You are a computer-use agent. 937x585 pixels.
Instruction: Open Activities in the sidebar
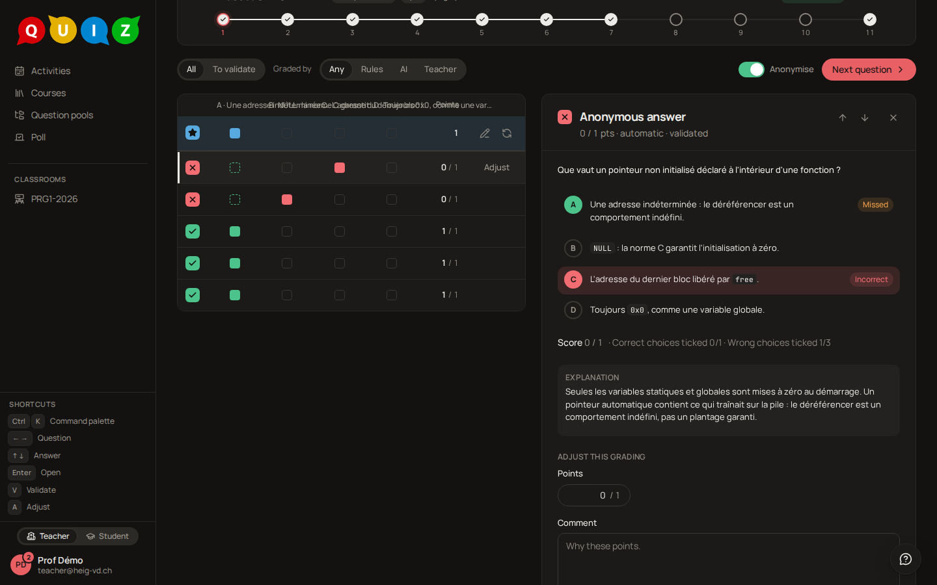(x=77, y=71)
